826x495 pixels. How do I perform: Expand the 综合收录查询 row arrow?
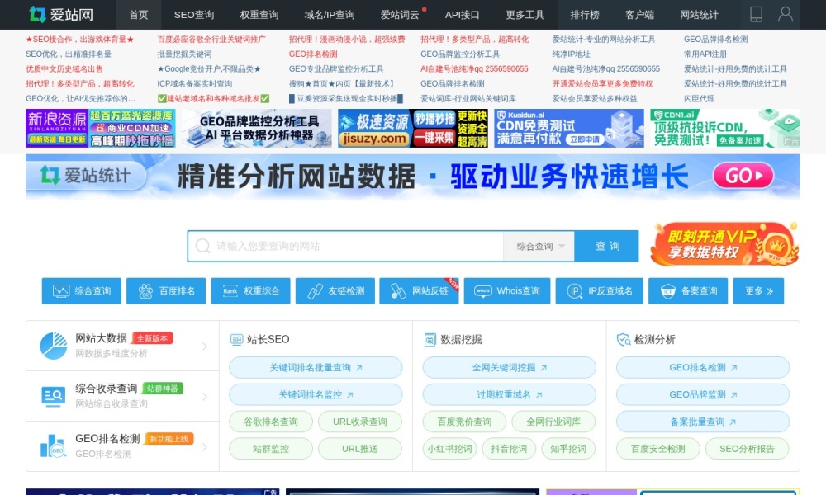[x=204, y=396]
